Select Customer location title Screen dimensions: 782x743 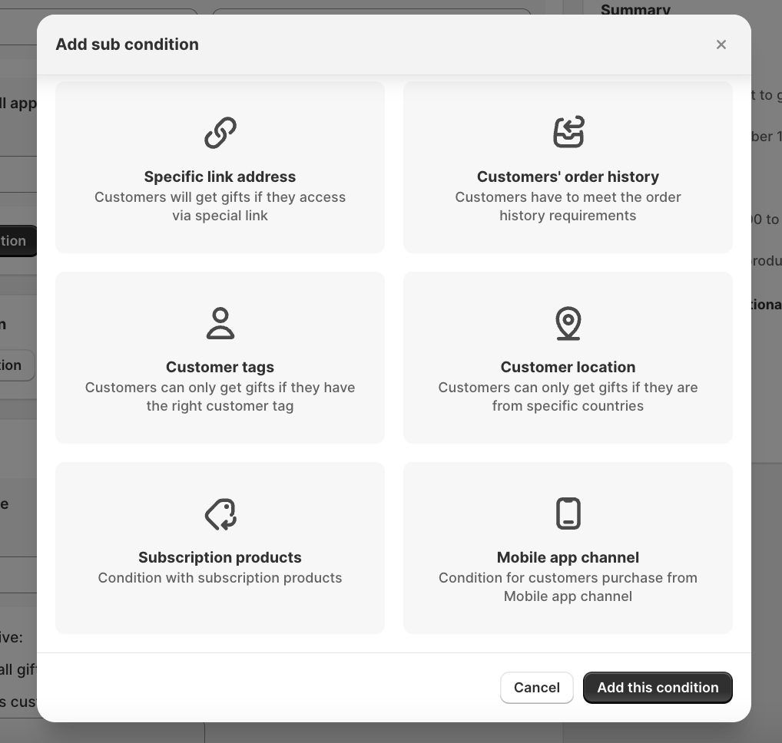coord(568,367)
